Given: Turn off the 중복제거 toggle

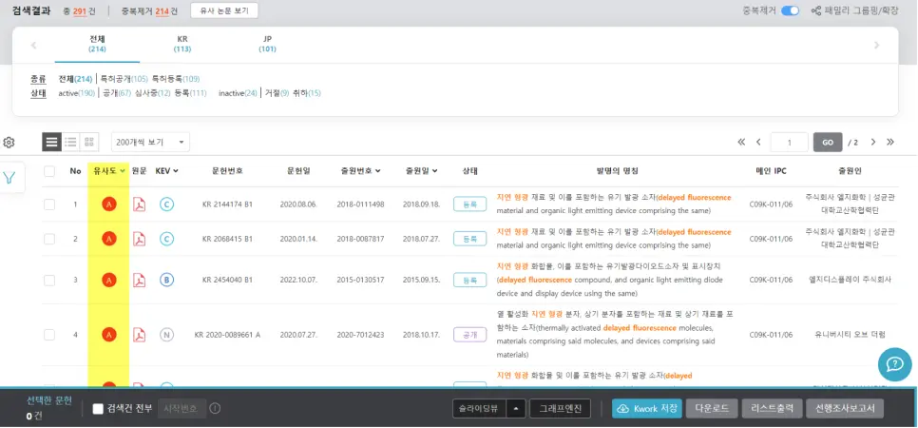Looking at the screenshot, I should [x=790, y=10].
